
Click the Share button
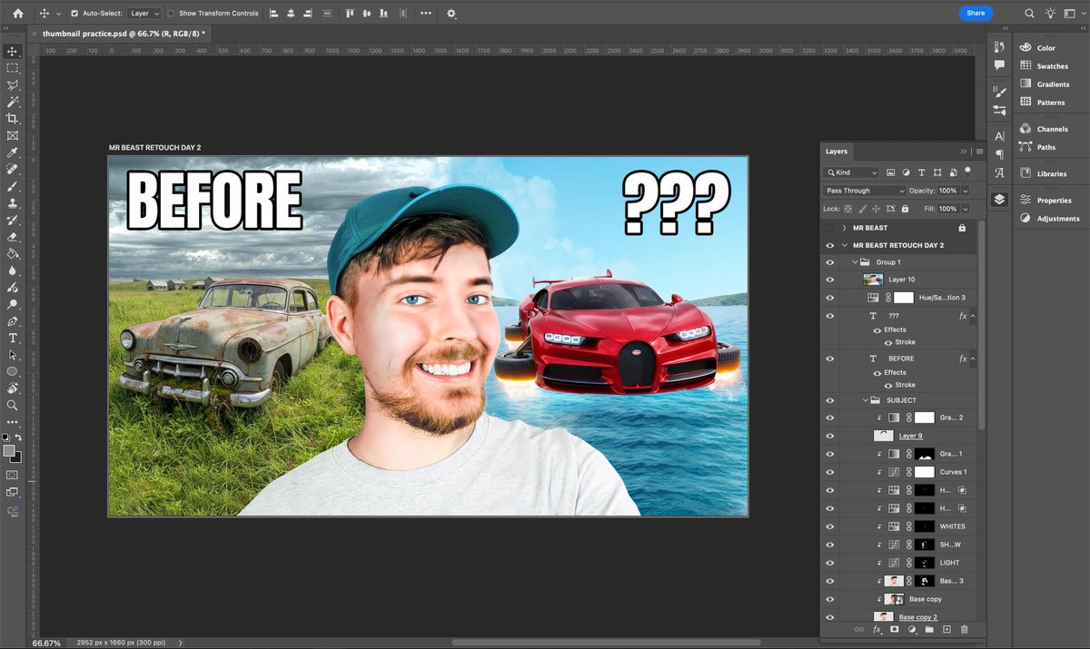coord(976,14)
